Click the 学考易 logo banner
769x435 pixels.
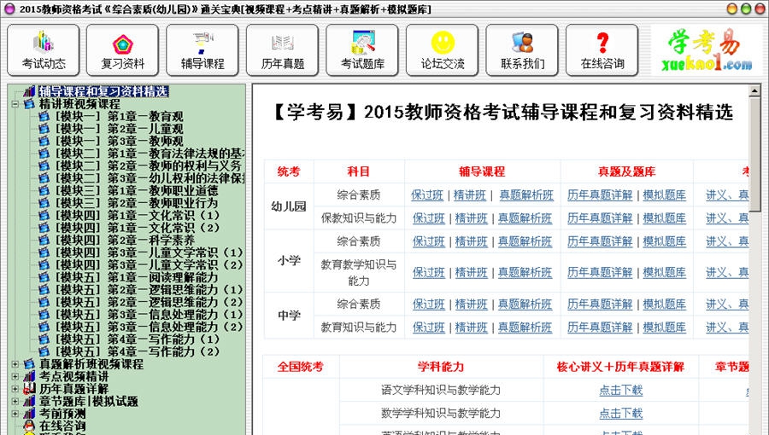pos(706,50)
